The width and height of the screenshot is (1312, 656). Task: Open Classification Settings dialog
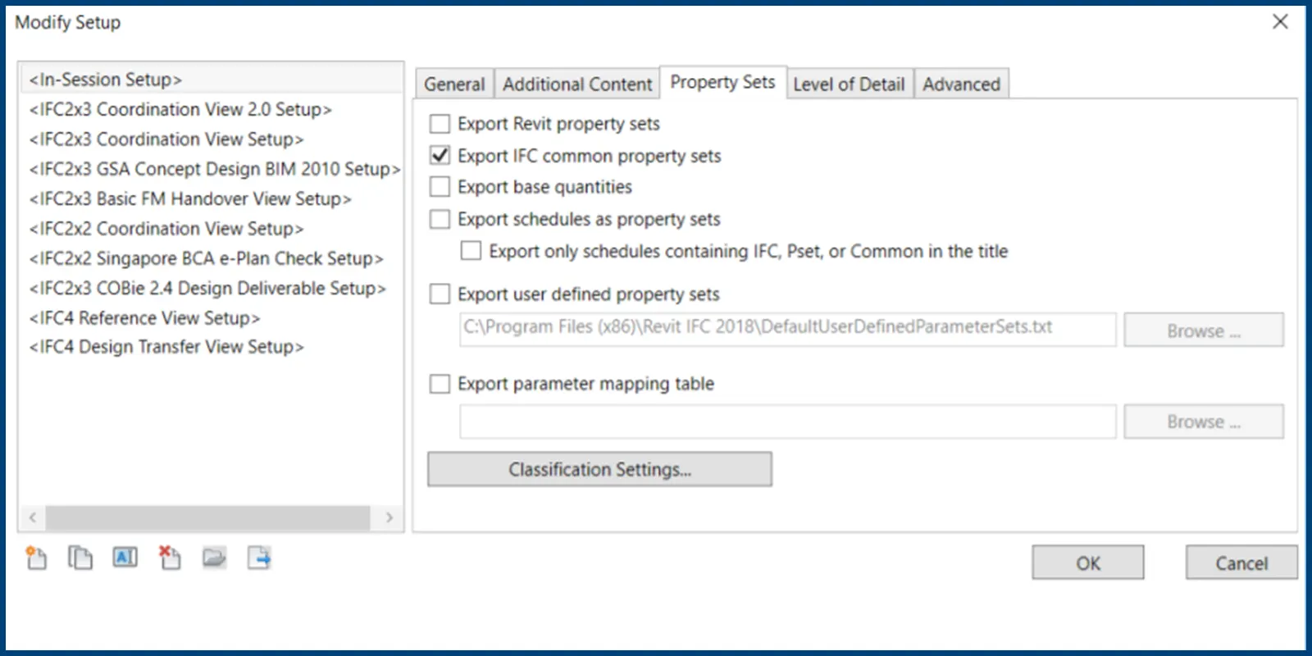pos(599,470)
